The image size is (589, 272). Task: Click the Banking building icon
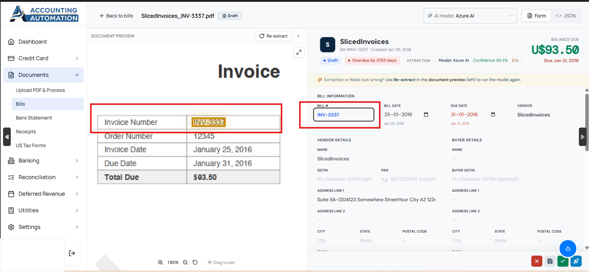click(x=11, y=161)
